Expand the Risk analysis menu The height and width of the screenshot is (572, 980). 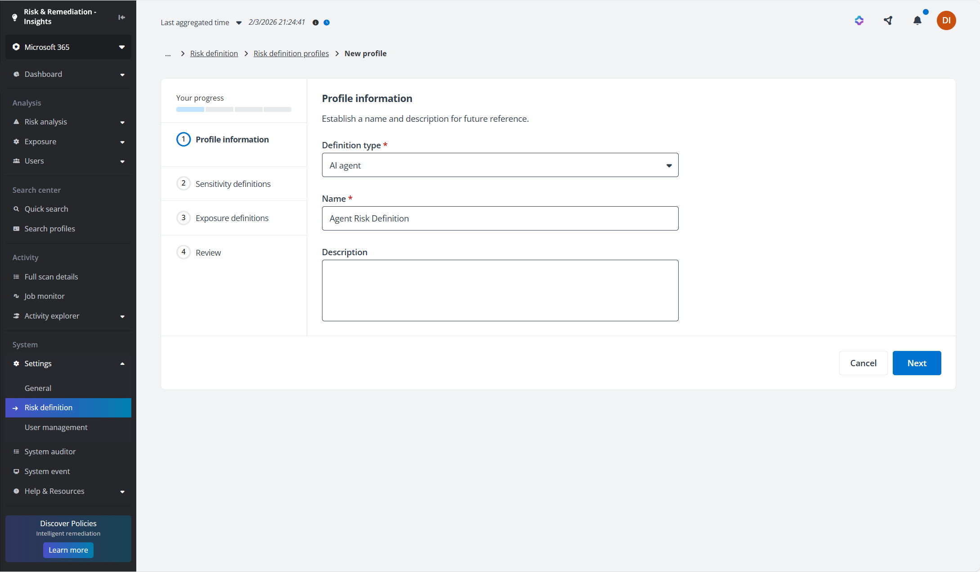(x=122, y=122)
